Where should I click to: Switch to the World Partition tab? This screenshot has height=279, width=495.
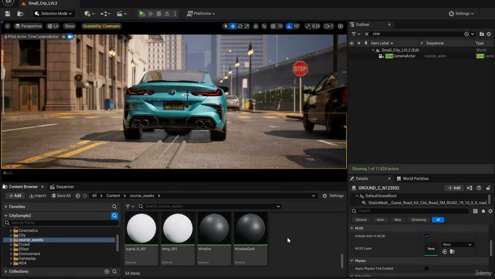point(413,178)
